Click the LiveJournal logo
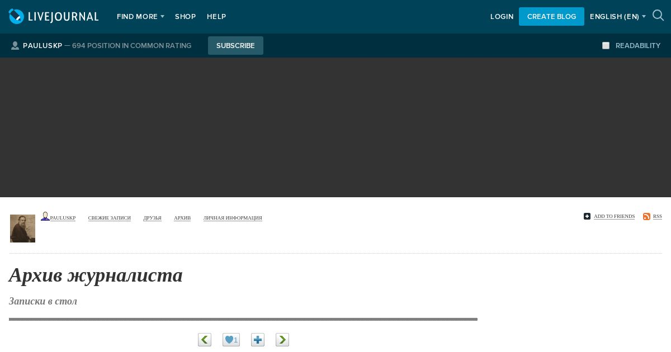Viewport: 671px width, 352px height. coord(54,16)
